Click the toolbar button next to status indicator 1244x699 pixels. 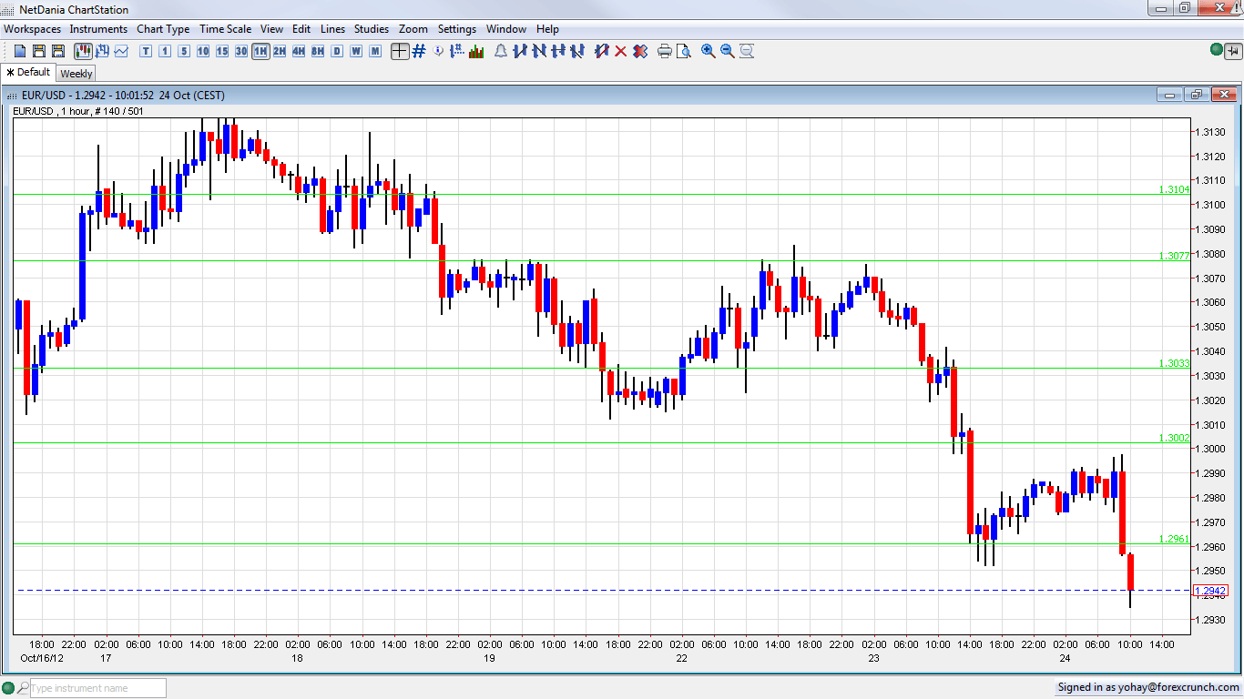tap(1231, 51)
